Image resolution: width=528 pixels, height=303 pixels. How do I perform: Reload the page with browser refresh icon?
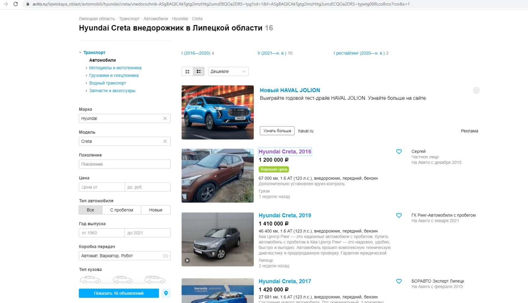(16, 4)
